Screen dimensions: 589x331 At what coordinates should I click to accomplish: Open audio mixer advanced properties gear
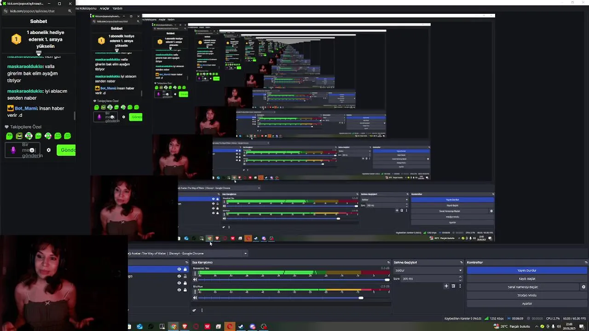click(x=194, y=310)
